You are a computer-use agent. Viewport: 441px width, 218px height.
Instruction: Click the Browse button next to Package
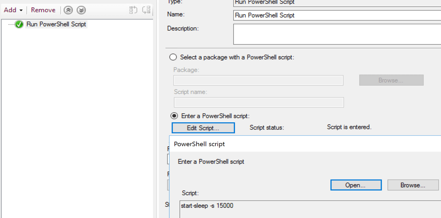(391, 80)
